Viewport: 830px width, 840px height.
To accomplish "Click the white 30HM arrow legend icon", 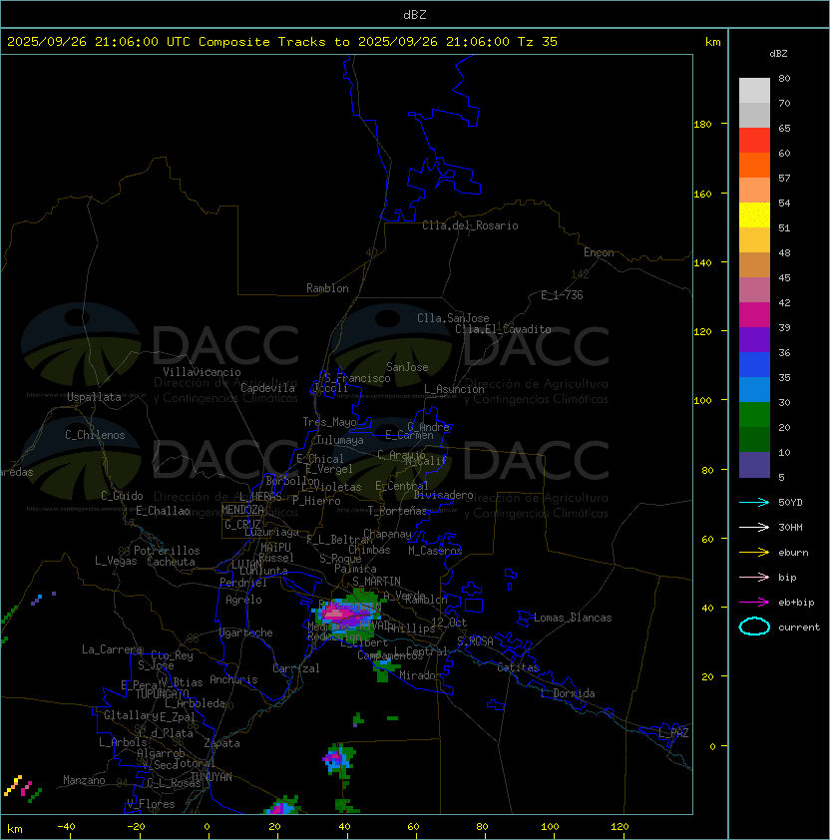I will [754, 527].
